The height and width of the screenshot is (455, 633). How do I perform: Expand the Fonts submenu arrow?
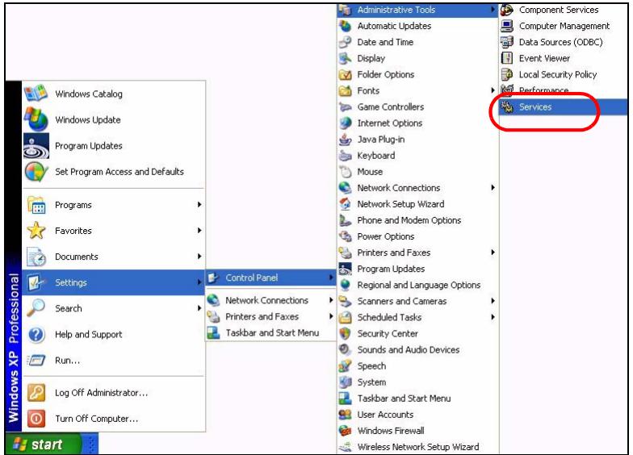click(x=493, y=90)
